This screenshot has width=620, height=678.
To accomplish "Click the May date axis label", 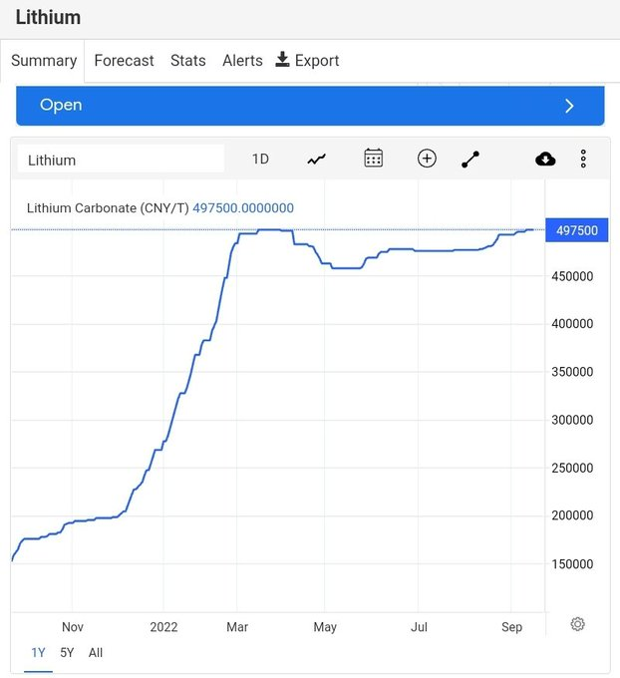I will click(325, 627).
